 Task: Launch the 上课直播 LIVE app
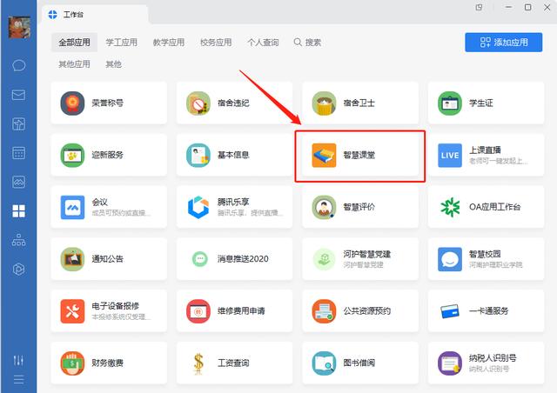coord(486,155)
